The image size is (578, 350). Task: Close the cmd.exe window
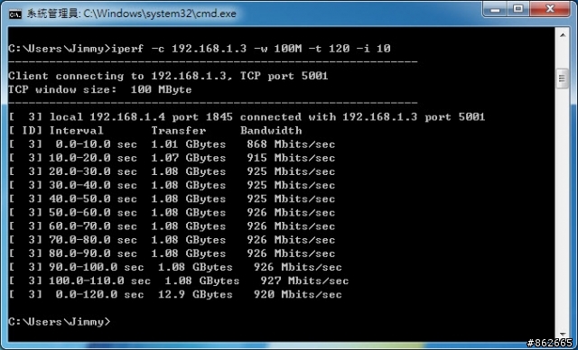550,9
